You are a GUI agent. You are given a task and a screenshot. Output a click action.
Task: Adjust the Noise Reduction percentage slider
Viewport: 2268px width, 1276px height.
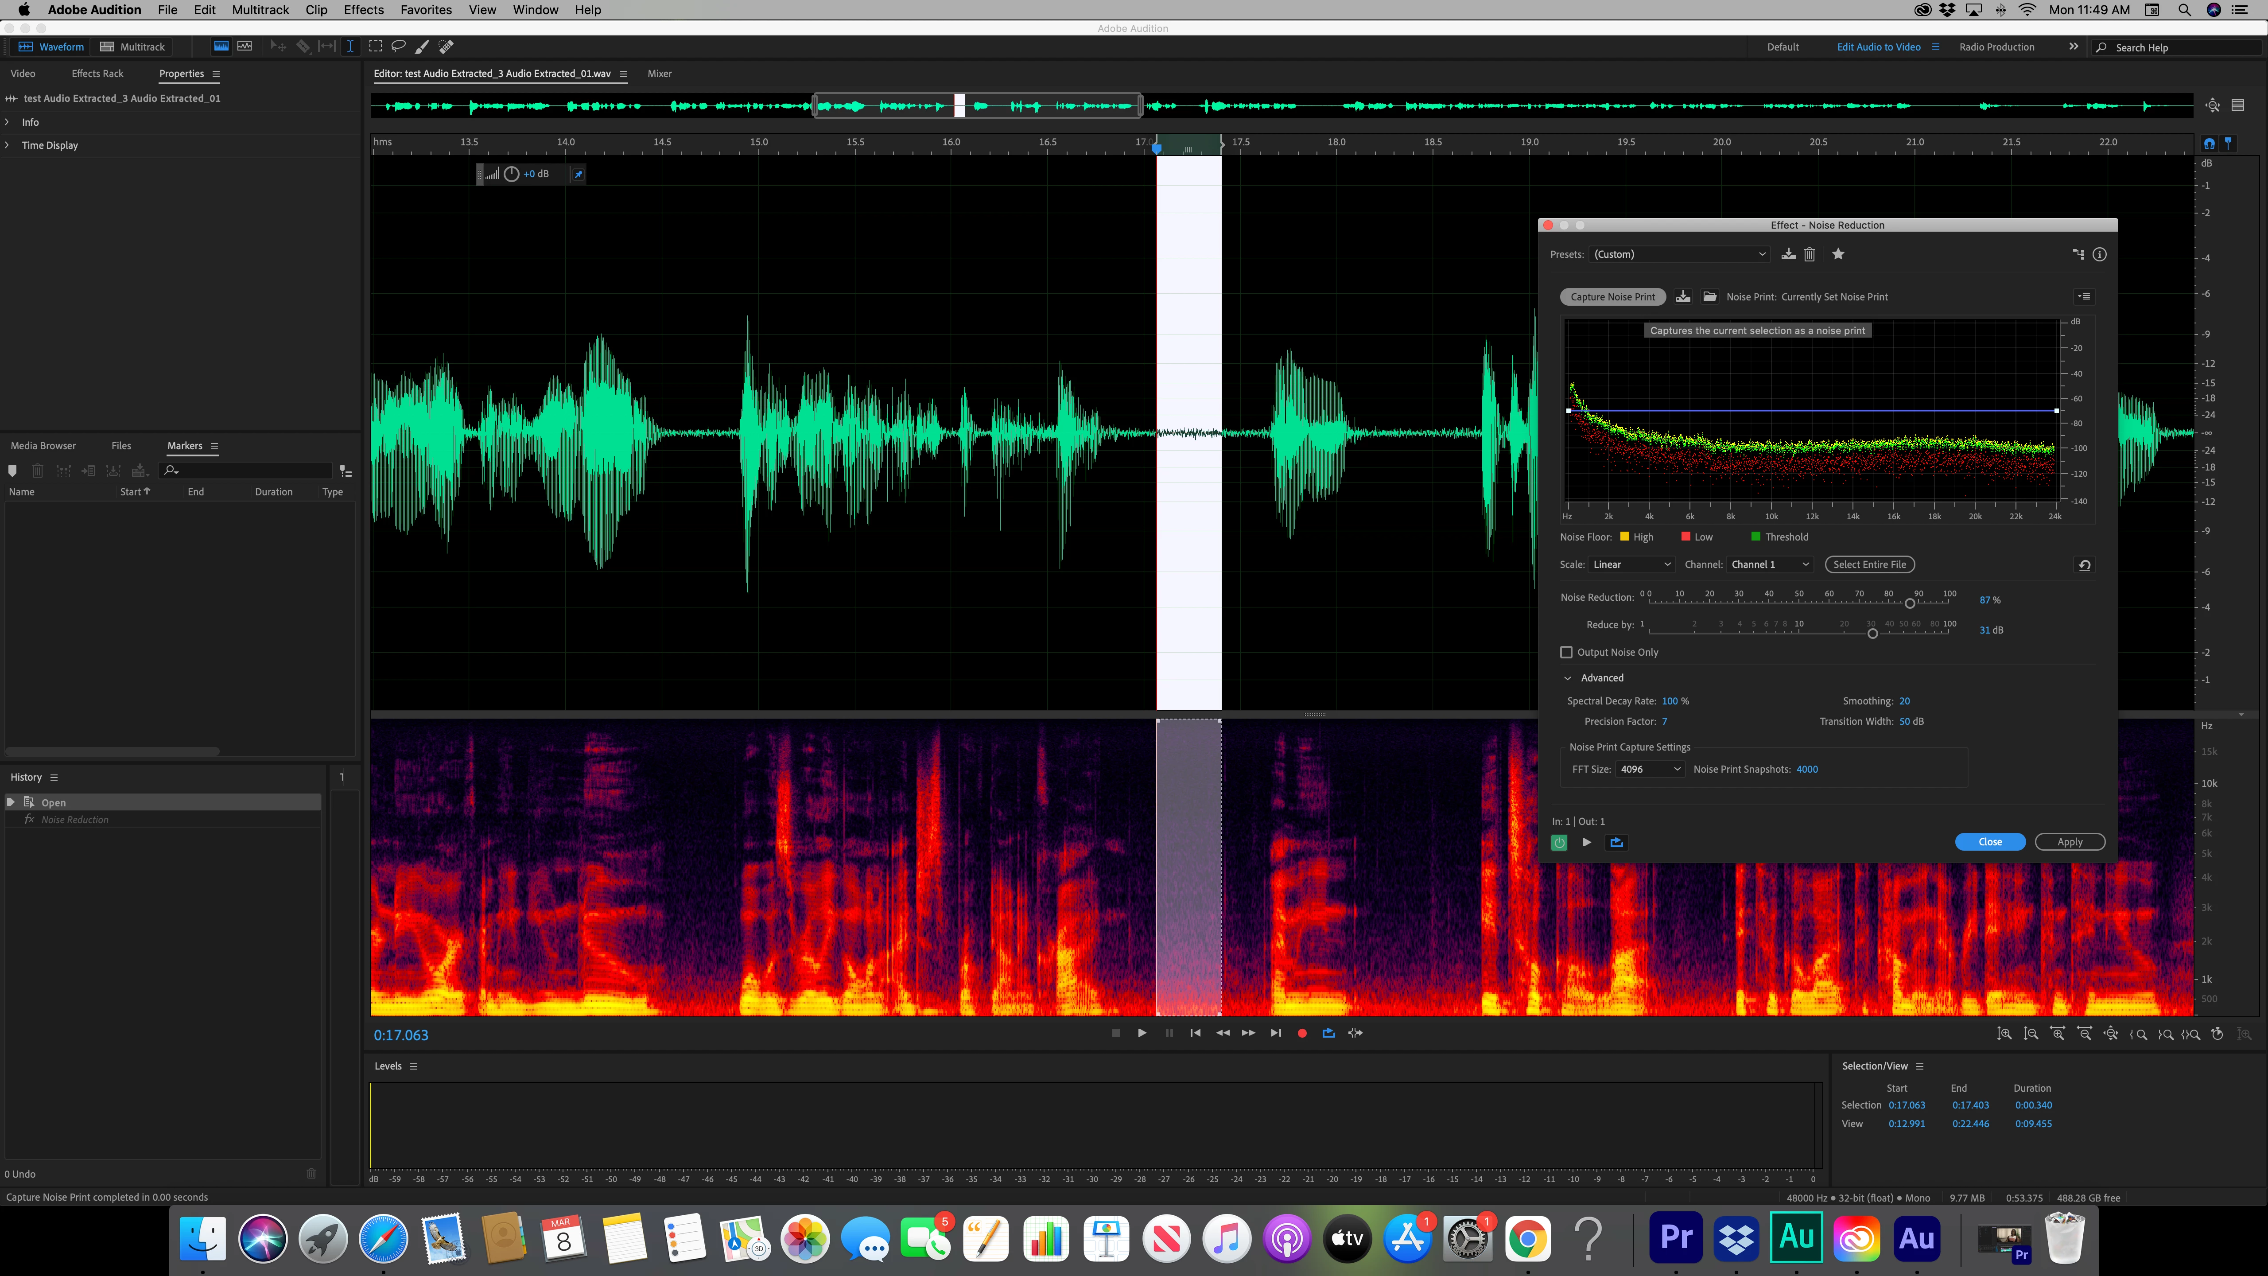click(1910, 603)
